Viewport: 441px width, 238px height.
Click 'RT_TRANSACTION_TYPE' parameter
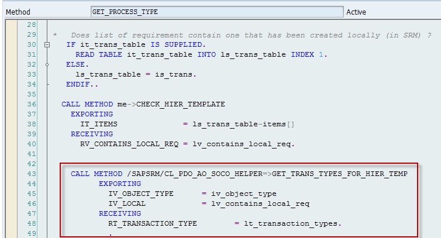point(153,223)
